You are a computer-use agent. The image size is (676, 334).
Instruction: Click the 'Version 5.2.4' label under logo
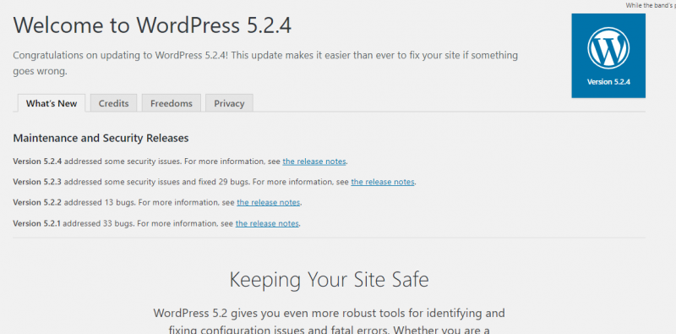pos(608,81)
